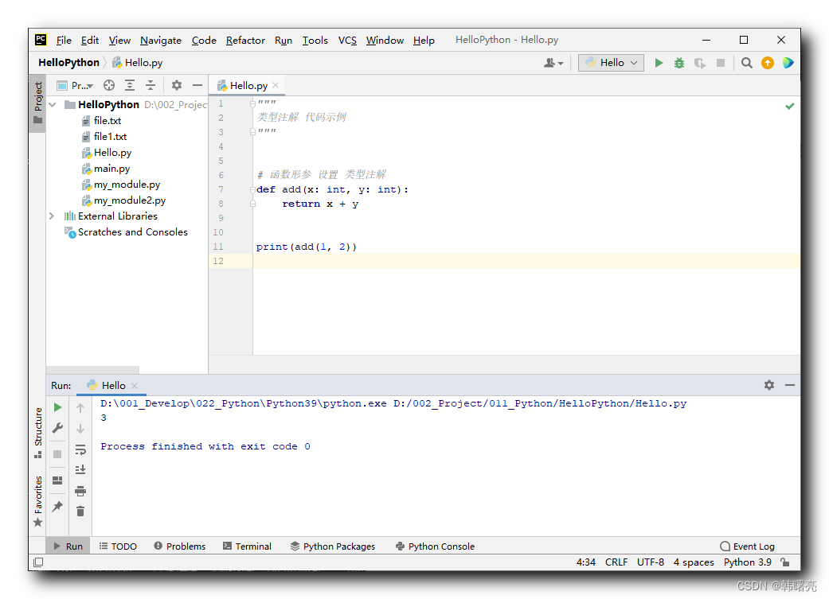Close the Hello.py editor tab

[276, 85]
